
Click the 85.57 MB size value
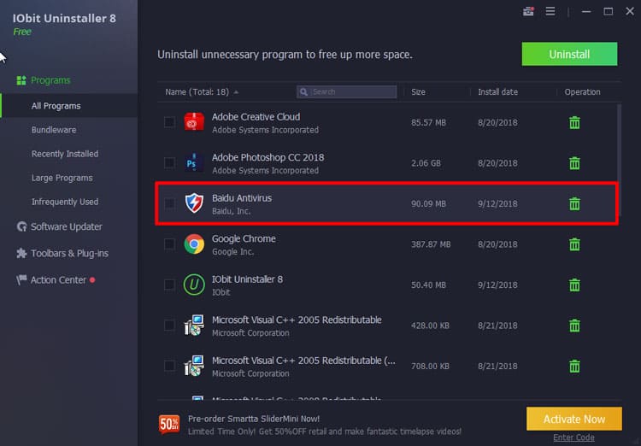pos(428,123)
